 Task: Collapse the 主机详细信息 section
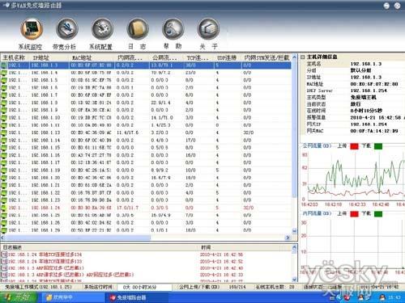303,57
